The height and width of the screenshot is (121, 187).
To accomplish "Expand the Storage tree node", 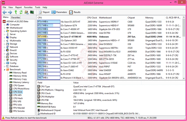I will point(4,44).
